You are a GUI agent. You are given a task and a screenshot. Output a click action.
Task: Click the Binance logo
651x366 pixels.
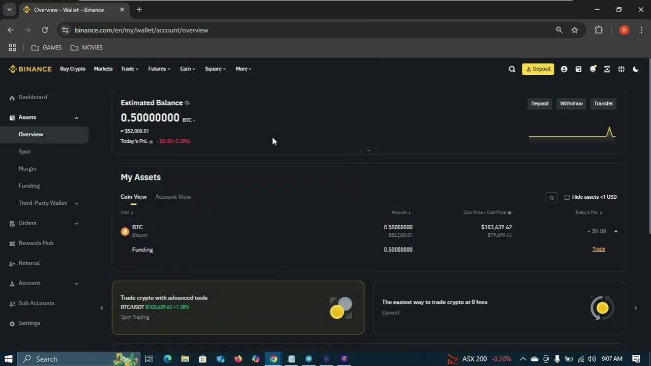pyautogui.click(x=31, y=69)
